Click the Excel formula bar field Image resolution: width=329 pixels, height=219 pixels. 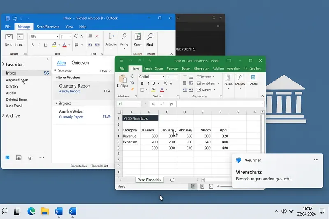pyautogui.click(x=220, y=104)
